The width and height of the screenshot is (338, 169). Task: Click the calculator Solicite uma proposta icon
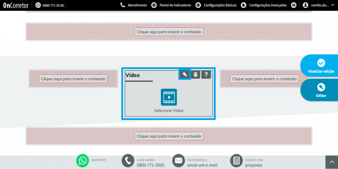(x=237, y=161)
